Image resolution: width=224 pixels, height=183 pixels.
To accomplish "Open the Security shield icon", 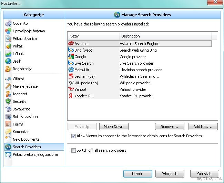I will point(8,101).
